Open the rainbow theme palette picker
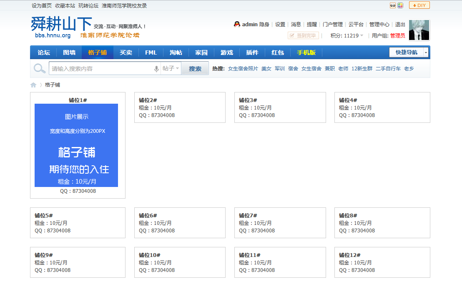 coord(400,5)
